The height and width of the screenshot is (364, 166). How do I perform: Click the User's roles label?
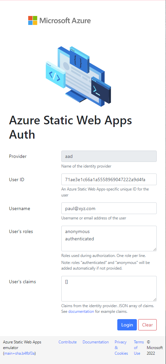[21, 231]
